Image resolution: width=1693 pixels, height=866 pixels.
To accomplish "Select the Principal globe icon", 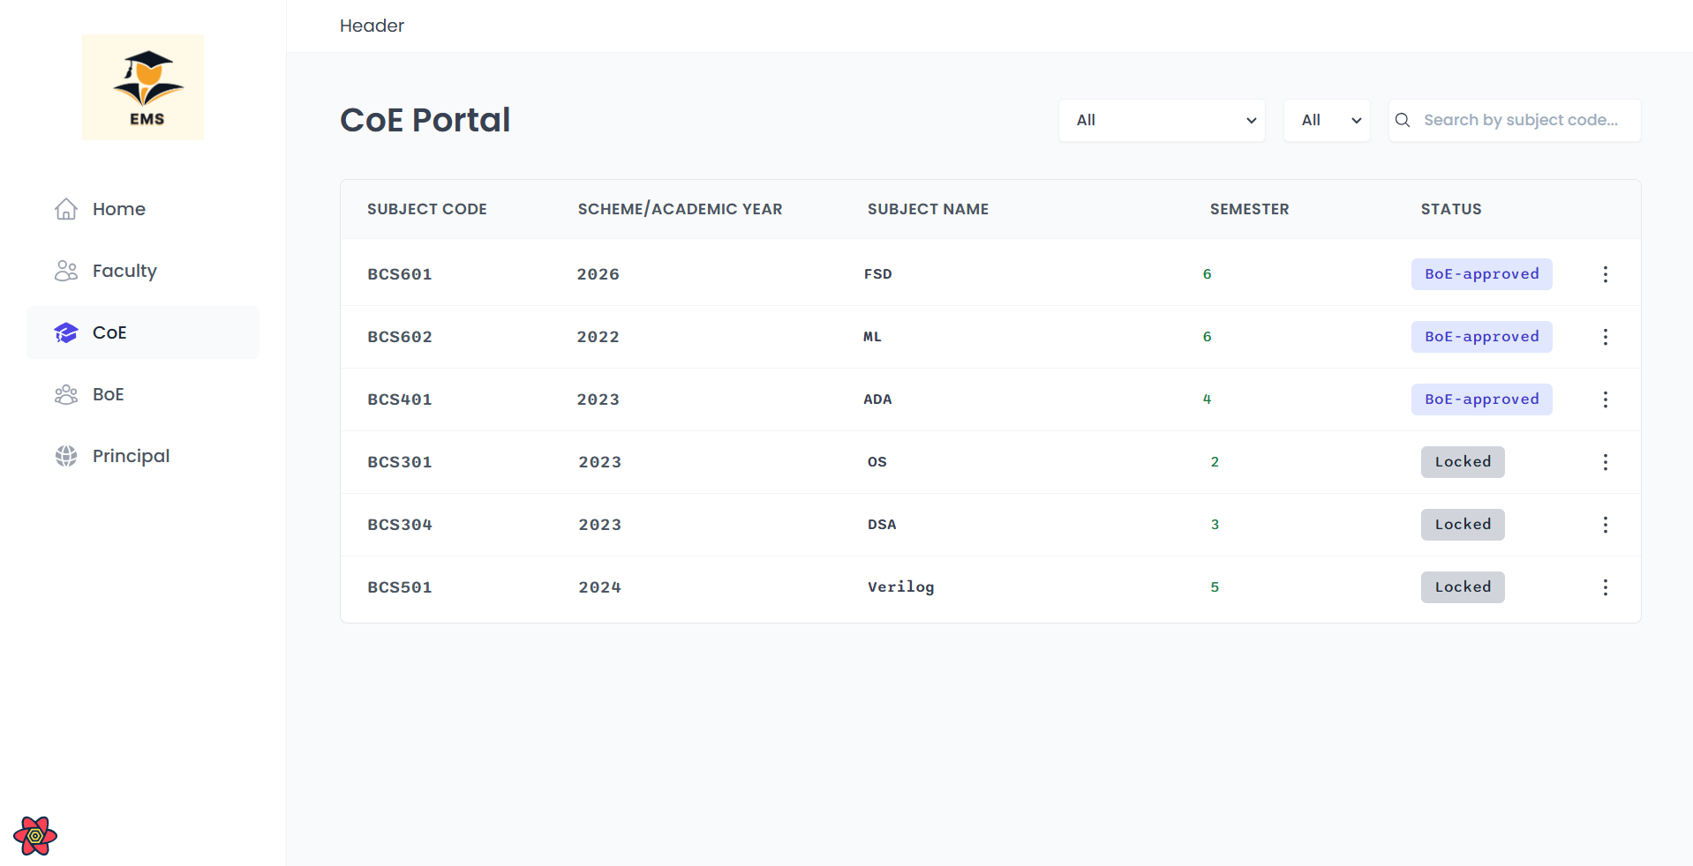I will coord(65,456).
